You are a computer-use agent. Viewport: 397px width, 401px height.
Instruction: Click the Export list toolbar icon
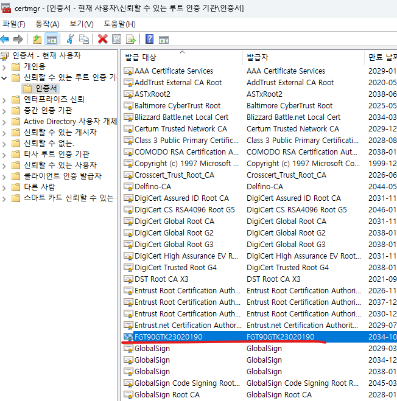(131, 40)
